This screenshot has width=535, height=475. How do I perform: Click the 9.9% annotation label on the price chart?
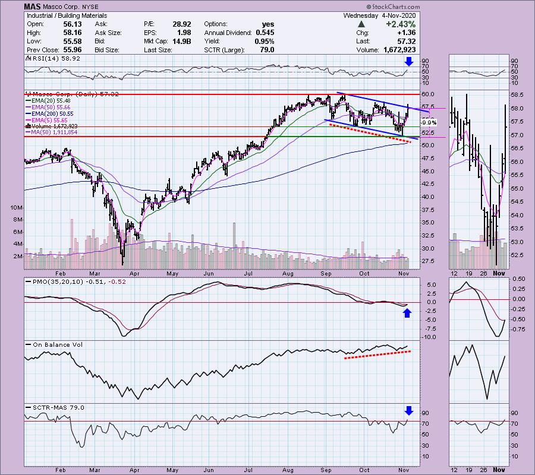pyautogui.click(x=429, y=123)
